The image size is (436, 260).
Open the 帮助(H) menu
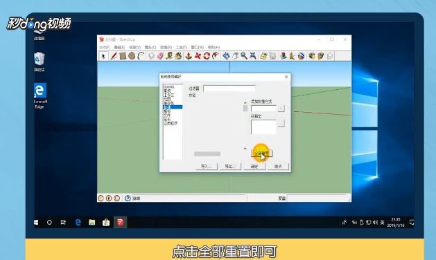pyautogui.click(x=213, y=48)
